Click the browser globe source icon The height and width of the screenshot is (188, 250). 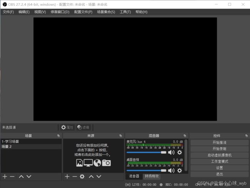tap(97, 163)
